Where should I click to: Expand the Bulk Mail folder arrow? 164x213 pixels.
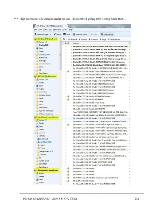[x=35, y=92]
